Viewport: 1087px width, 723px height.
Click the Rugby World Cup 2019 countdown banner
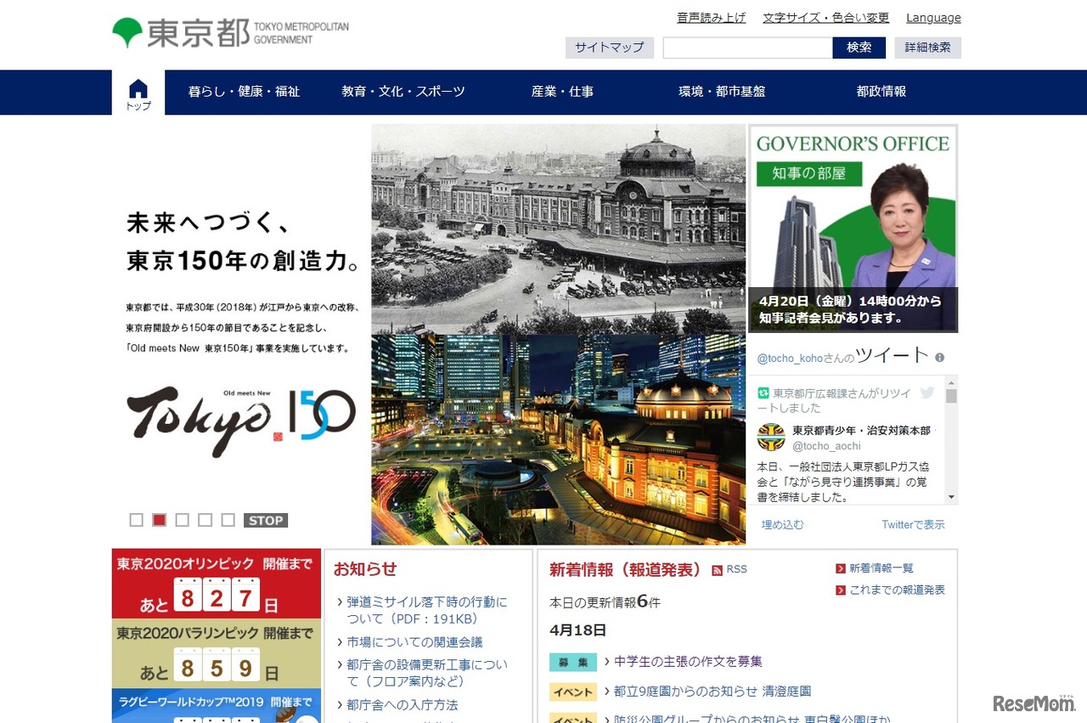(217, 706)
